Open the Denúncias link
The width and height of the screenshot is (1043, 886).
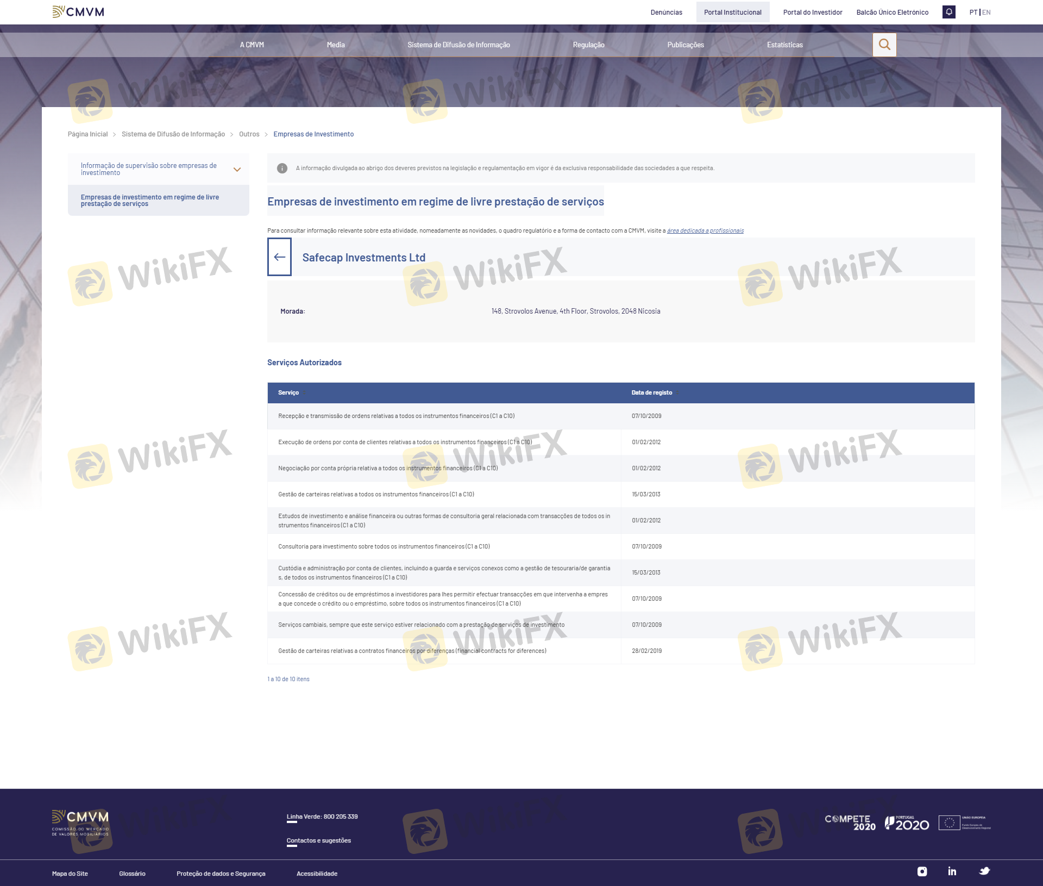tap(667, 13)
